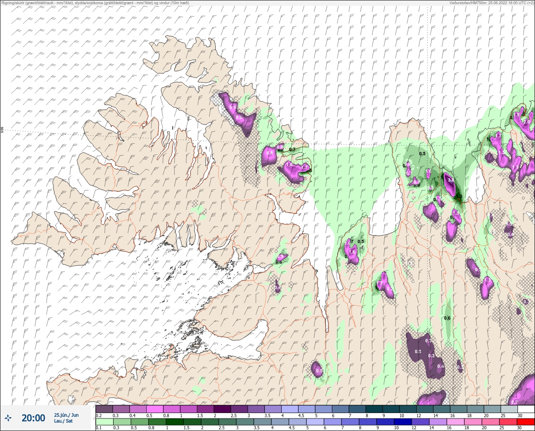This screenshot has height=431, width=535.
Task: Click the '0.2' label under top legend
Action: (x=99, y=415)
